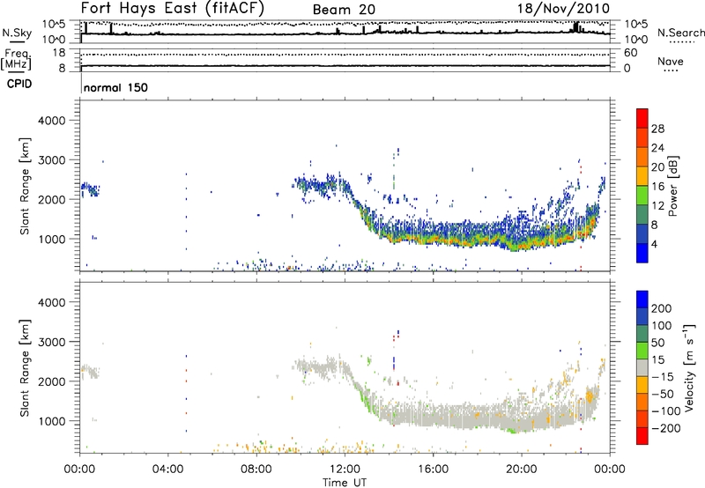The width and height of the screenshot is (705, 488).
Task: Click the '12:00' time axis tick label
Action: pos(345,470)
